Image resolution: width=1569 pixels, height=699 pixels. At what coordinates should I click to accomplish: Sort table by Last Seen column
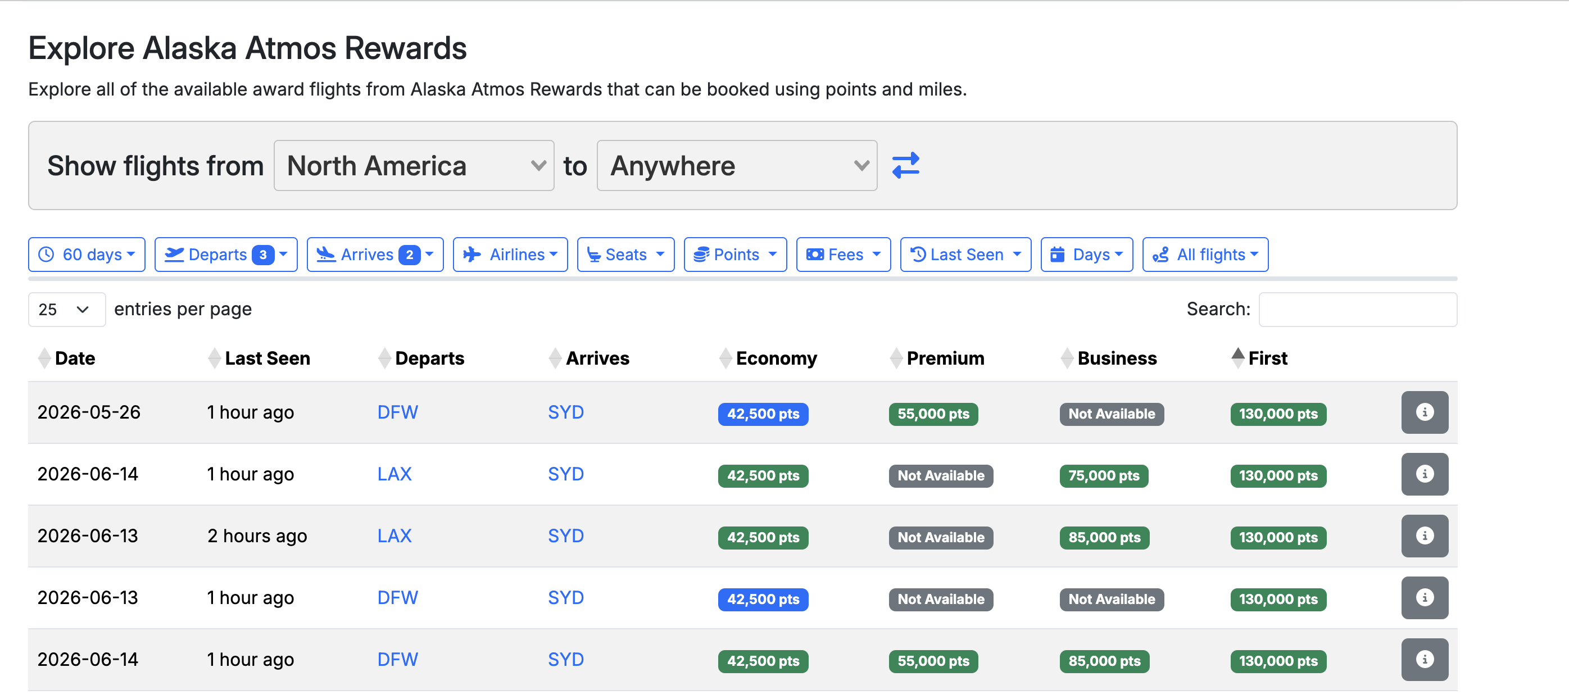260,358
